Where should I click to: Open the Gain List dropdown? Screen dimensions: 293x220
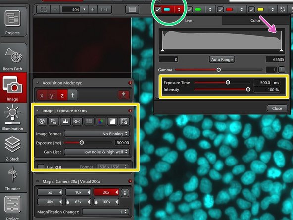pos(97,152)
